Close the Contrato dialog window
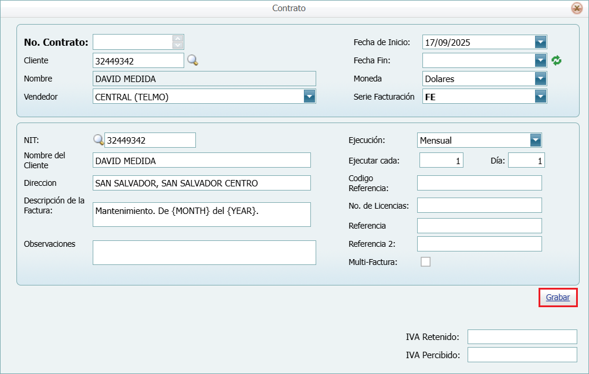The height and width of the screenshot is (374, 589). pos(577,8)
